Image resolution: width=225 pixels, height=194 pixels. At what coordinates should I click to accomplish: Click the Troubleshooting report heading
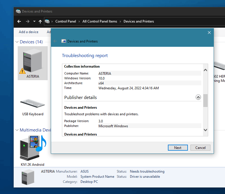pos(85,56)
